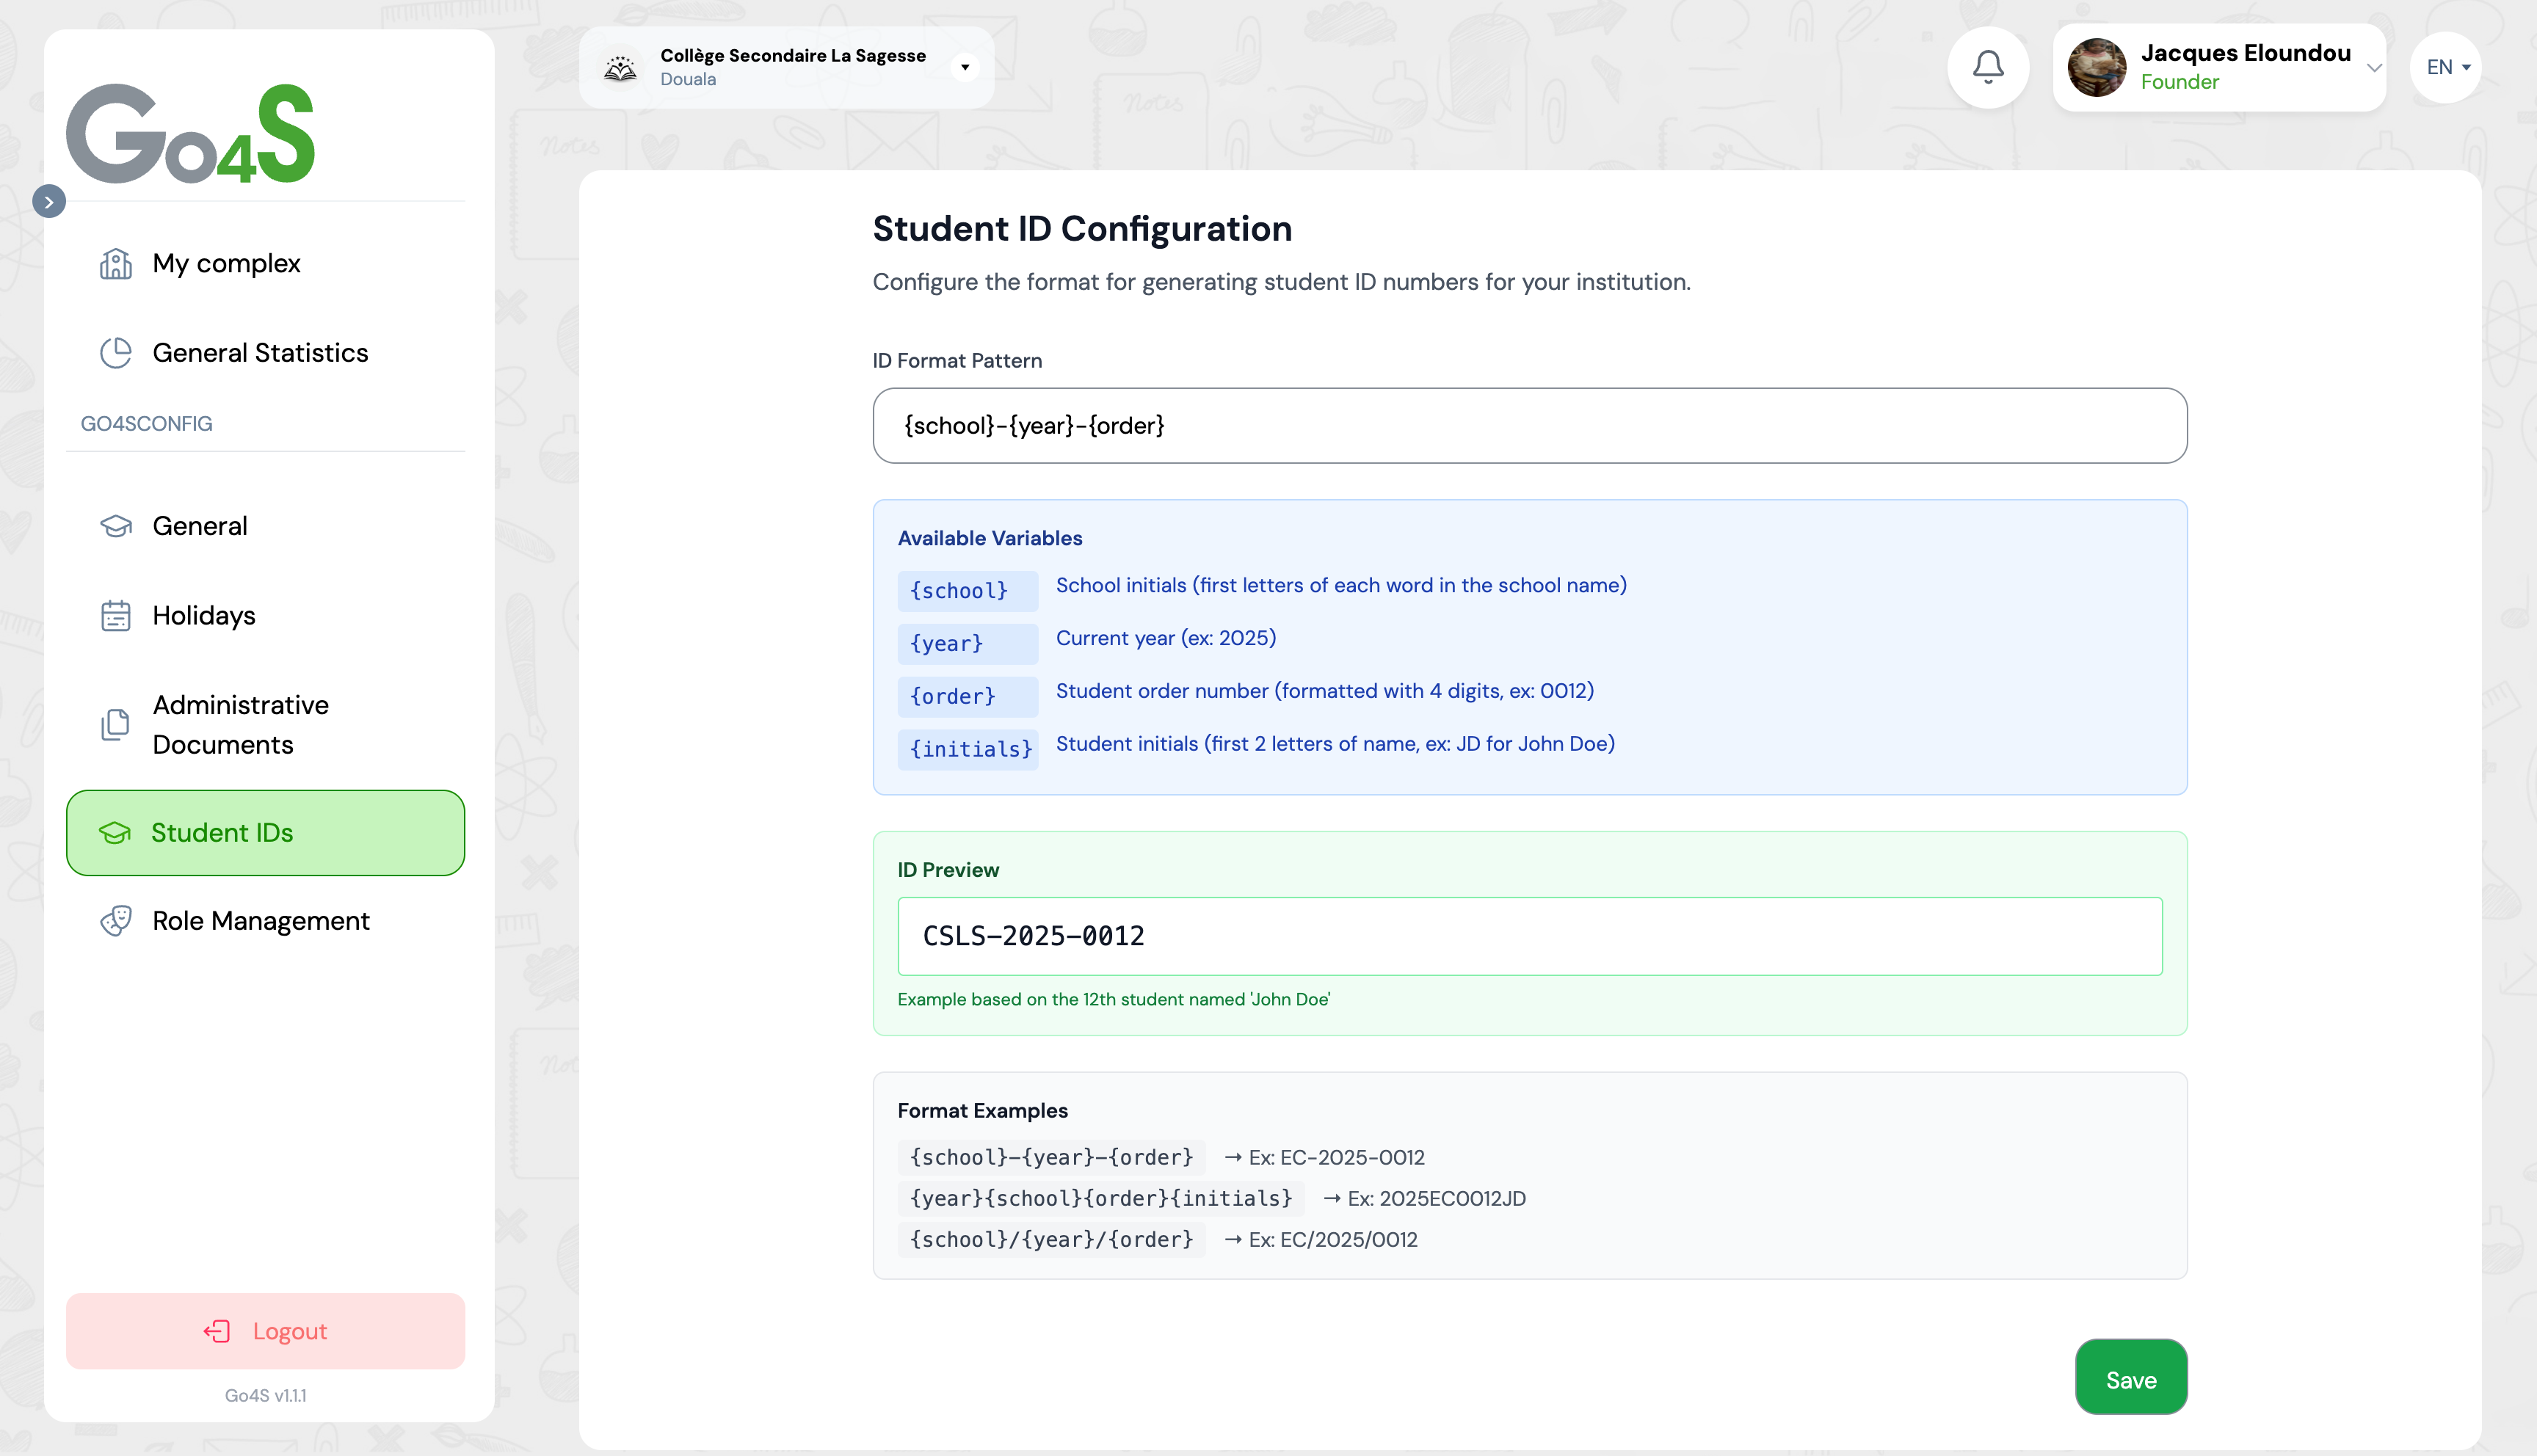Screen dimensions: 2537x1456
Task: Focus the ID Format Pattern input field
Action: 1529,426
